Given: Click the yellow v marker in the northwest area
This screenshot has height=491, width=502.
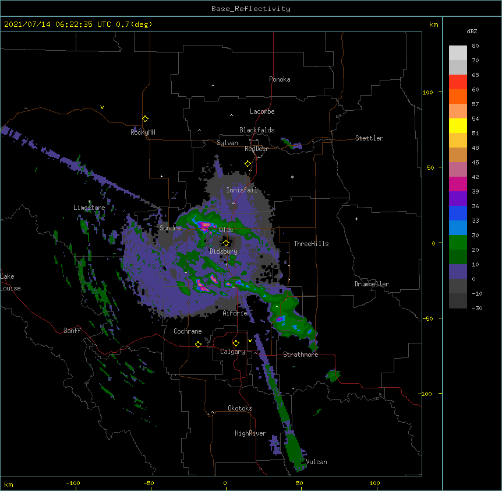Looking at the screenshot, I should [x=102, y=107].
